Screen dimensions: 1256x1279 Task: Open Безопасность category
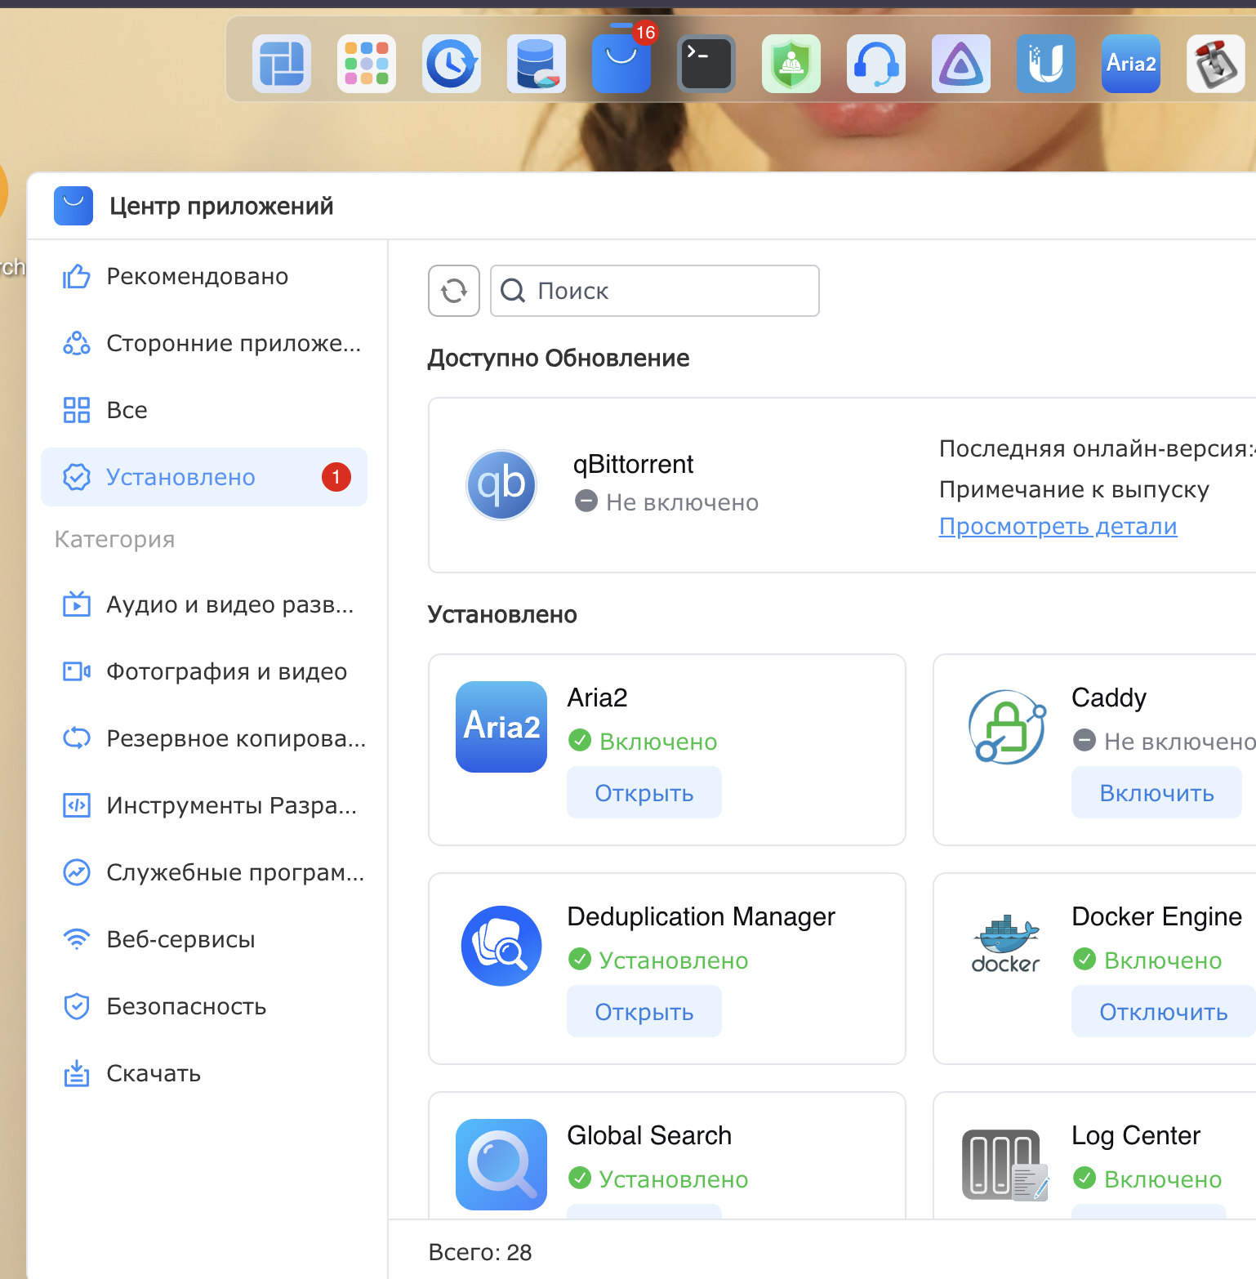coord(204,1006)
